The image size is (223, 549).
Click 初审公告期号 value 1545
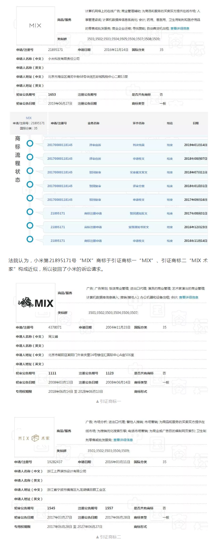(x=51, y=508)
